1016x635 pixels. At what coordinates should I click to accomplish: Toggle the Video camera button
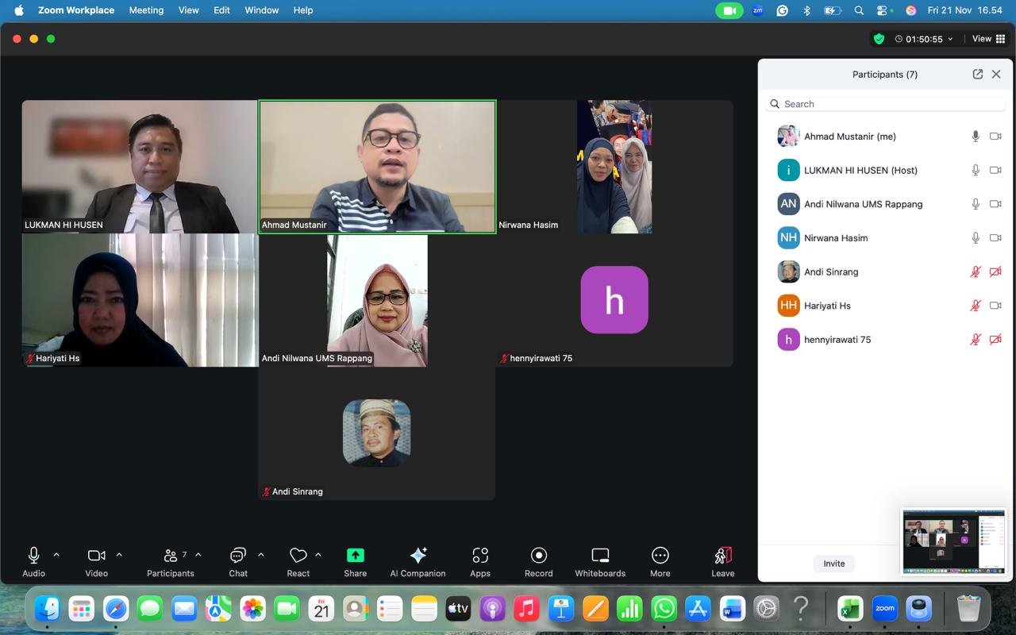[x=96, y=556]
